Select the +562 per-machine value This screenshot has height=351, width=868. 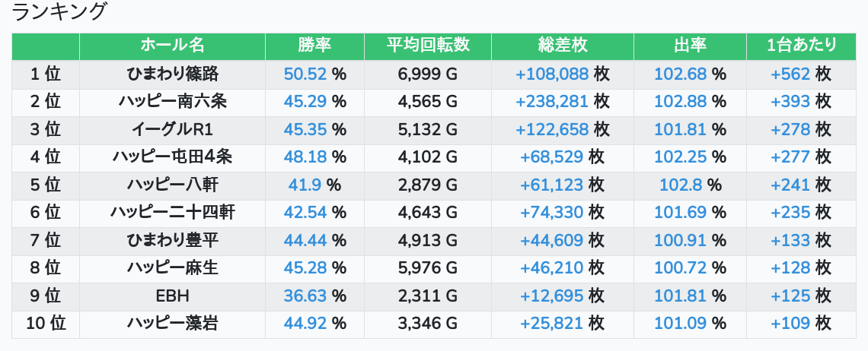pos(790,74)
